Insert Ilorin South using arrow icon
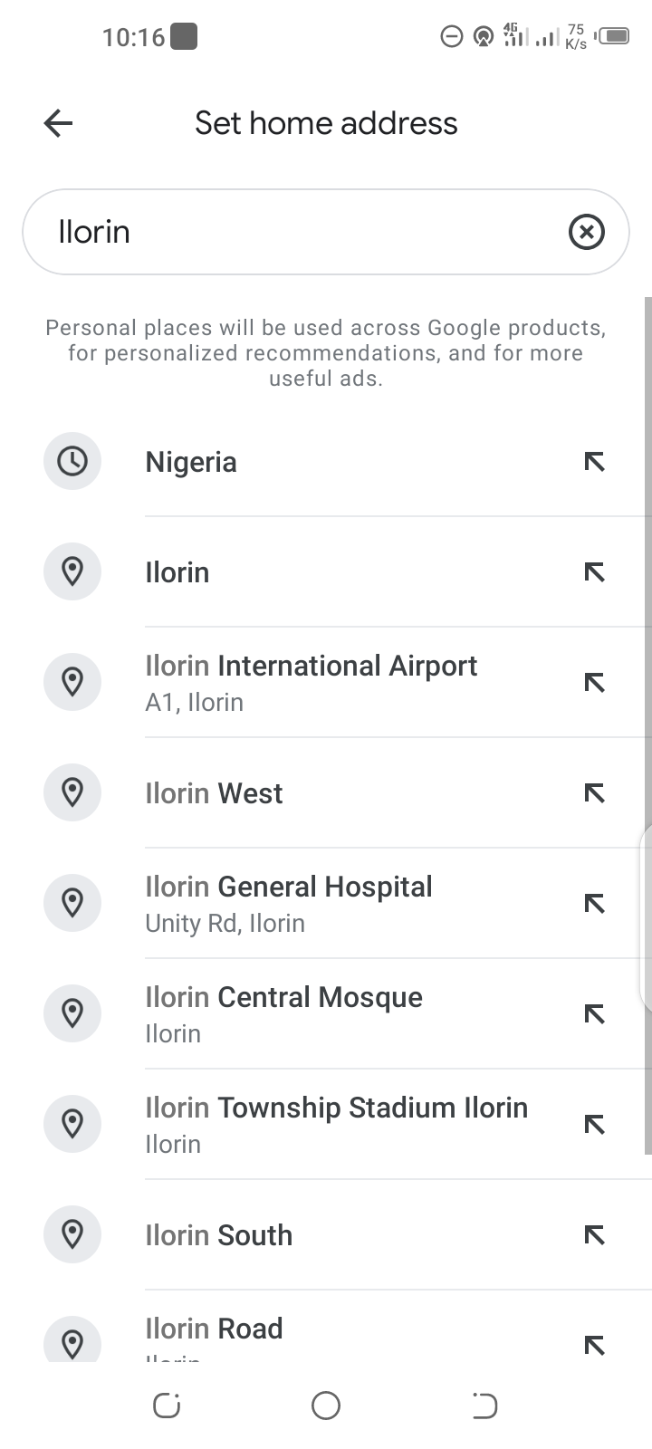This screenshot has width=652, height=1449. tap(594, 1235)
